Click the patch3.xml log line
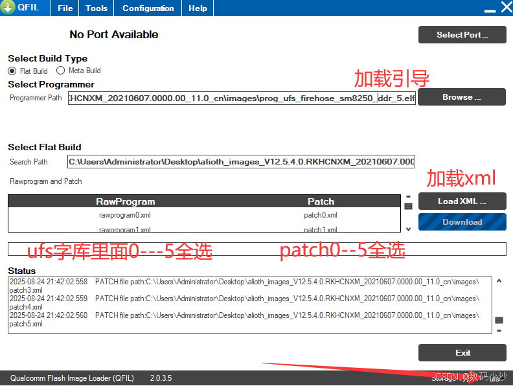 (245, 286)
